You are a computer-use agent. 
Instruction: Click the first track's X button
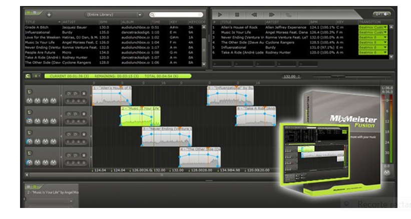tap(83, 92)
